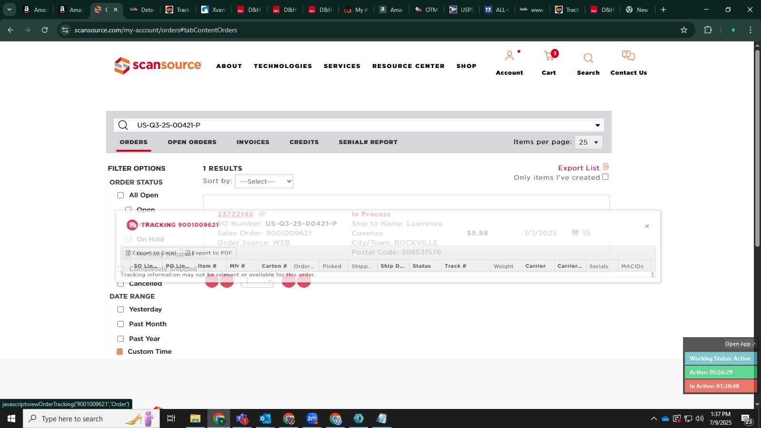Close the Tracking popup with the X

(647, 226)
